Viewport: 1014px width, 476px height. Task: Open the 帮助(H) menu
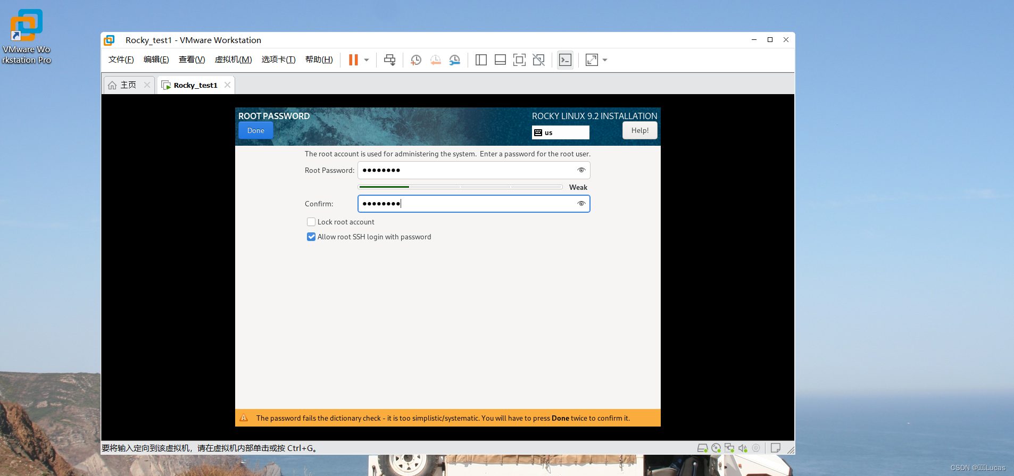click(319, 60)
